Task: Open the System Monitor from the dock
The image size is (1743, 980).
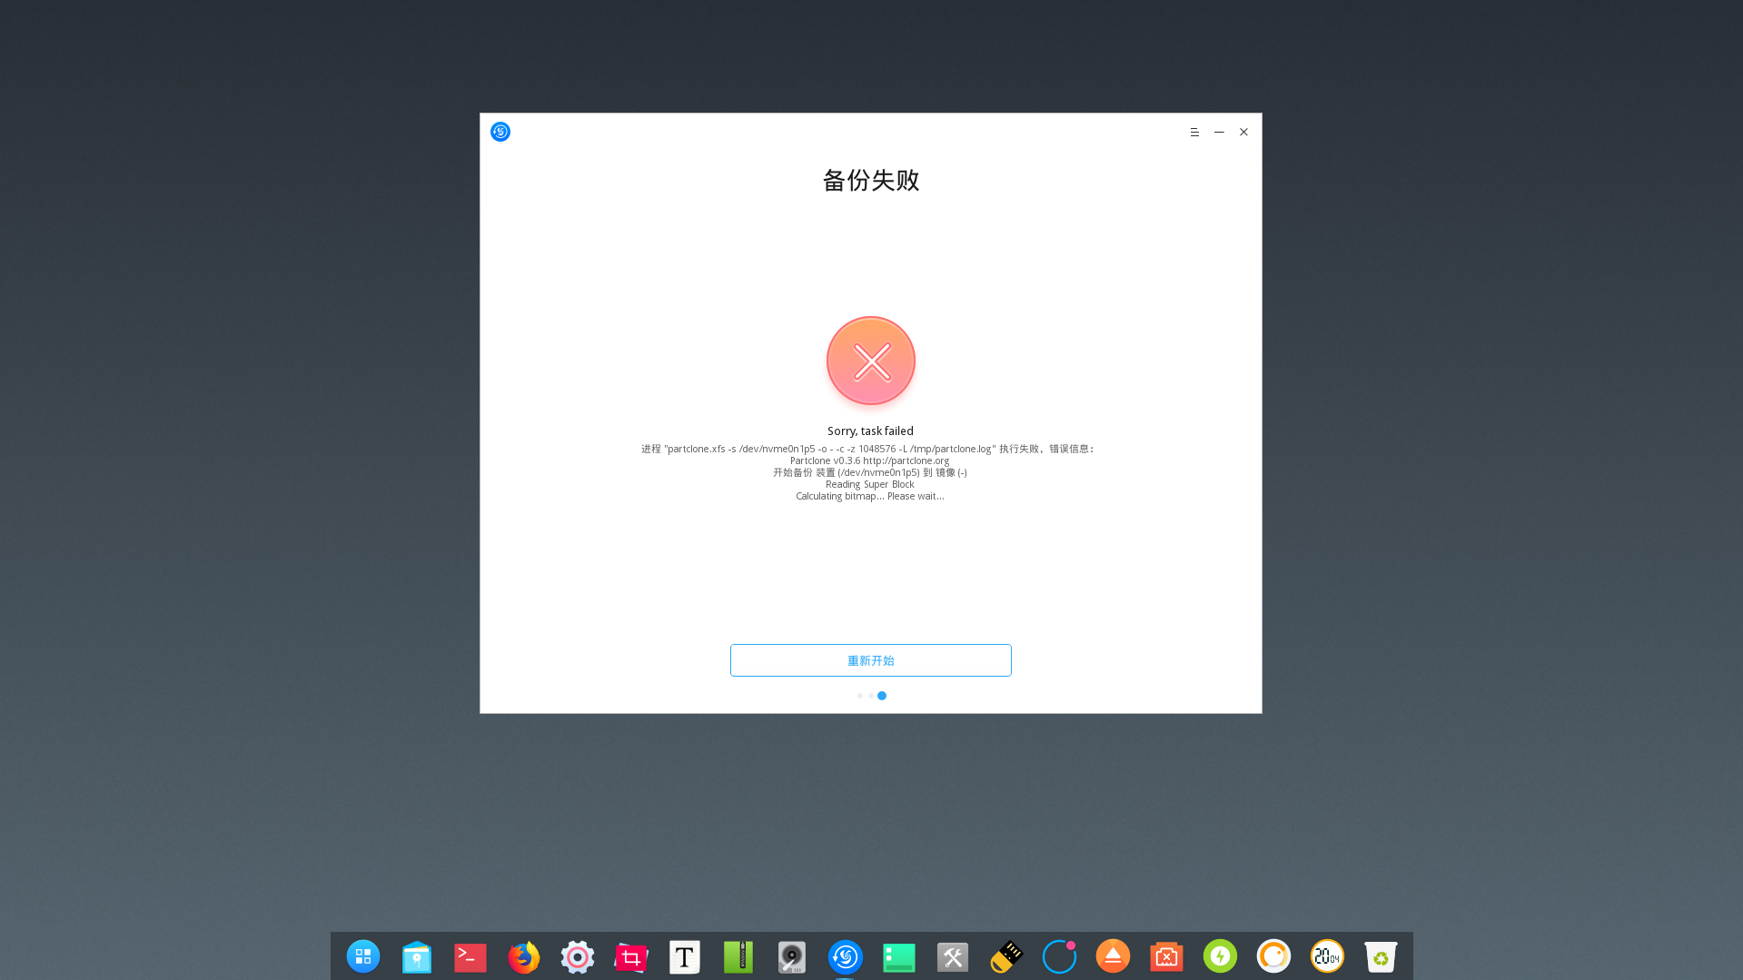Action: pos(898,956)
